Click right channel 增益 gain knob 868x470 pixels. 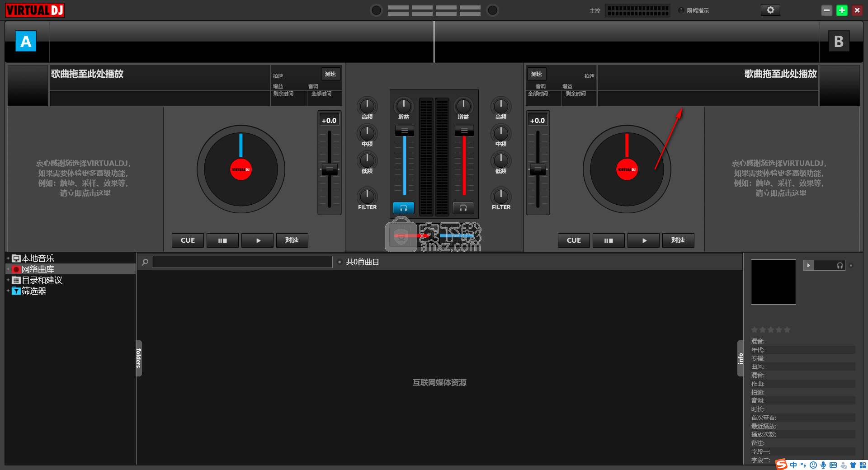click(x=463, y=106)
